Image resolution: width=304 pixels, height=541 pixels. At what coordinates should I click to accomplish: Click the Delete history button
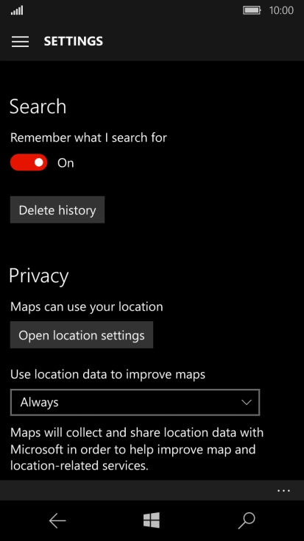57,209
